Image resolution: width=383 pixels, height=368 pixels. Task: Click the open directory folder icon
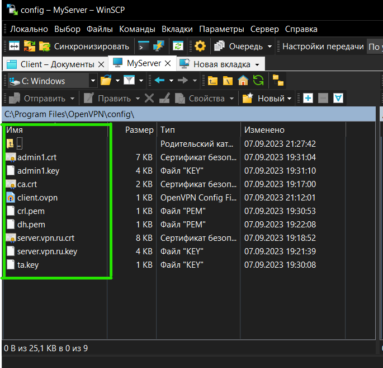coord(106,81)
